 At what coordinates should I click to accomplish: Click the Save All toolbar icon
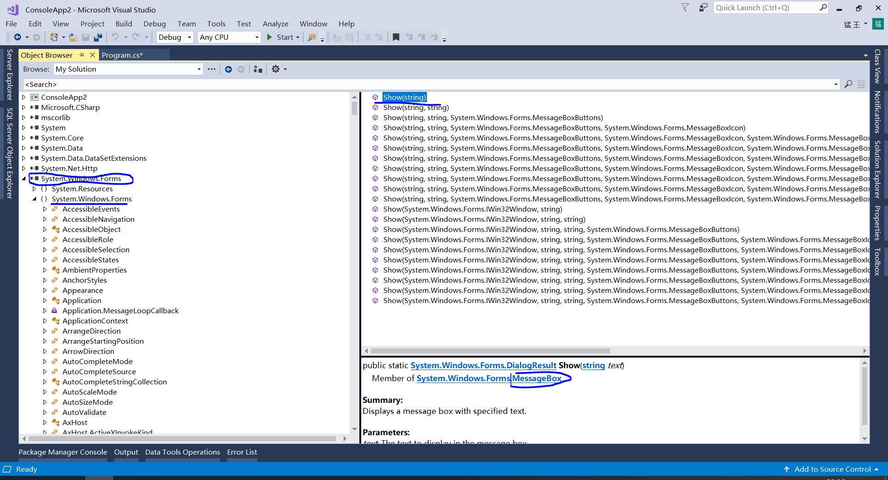click(x=98, y=37)
